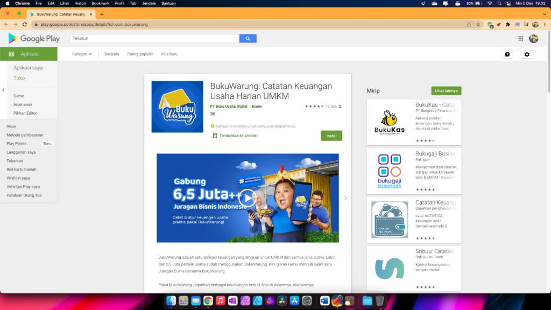Open the Rilis baru tab

click(169, 54)
